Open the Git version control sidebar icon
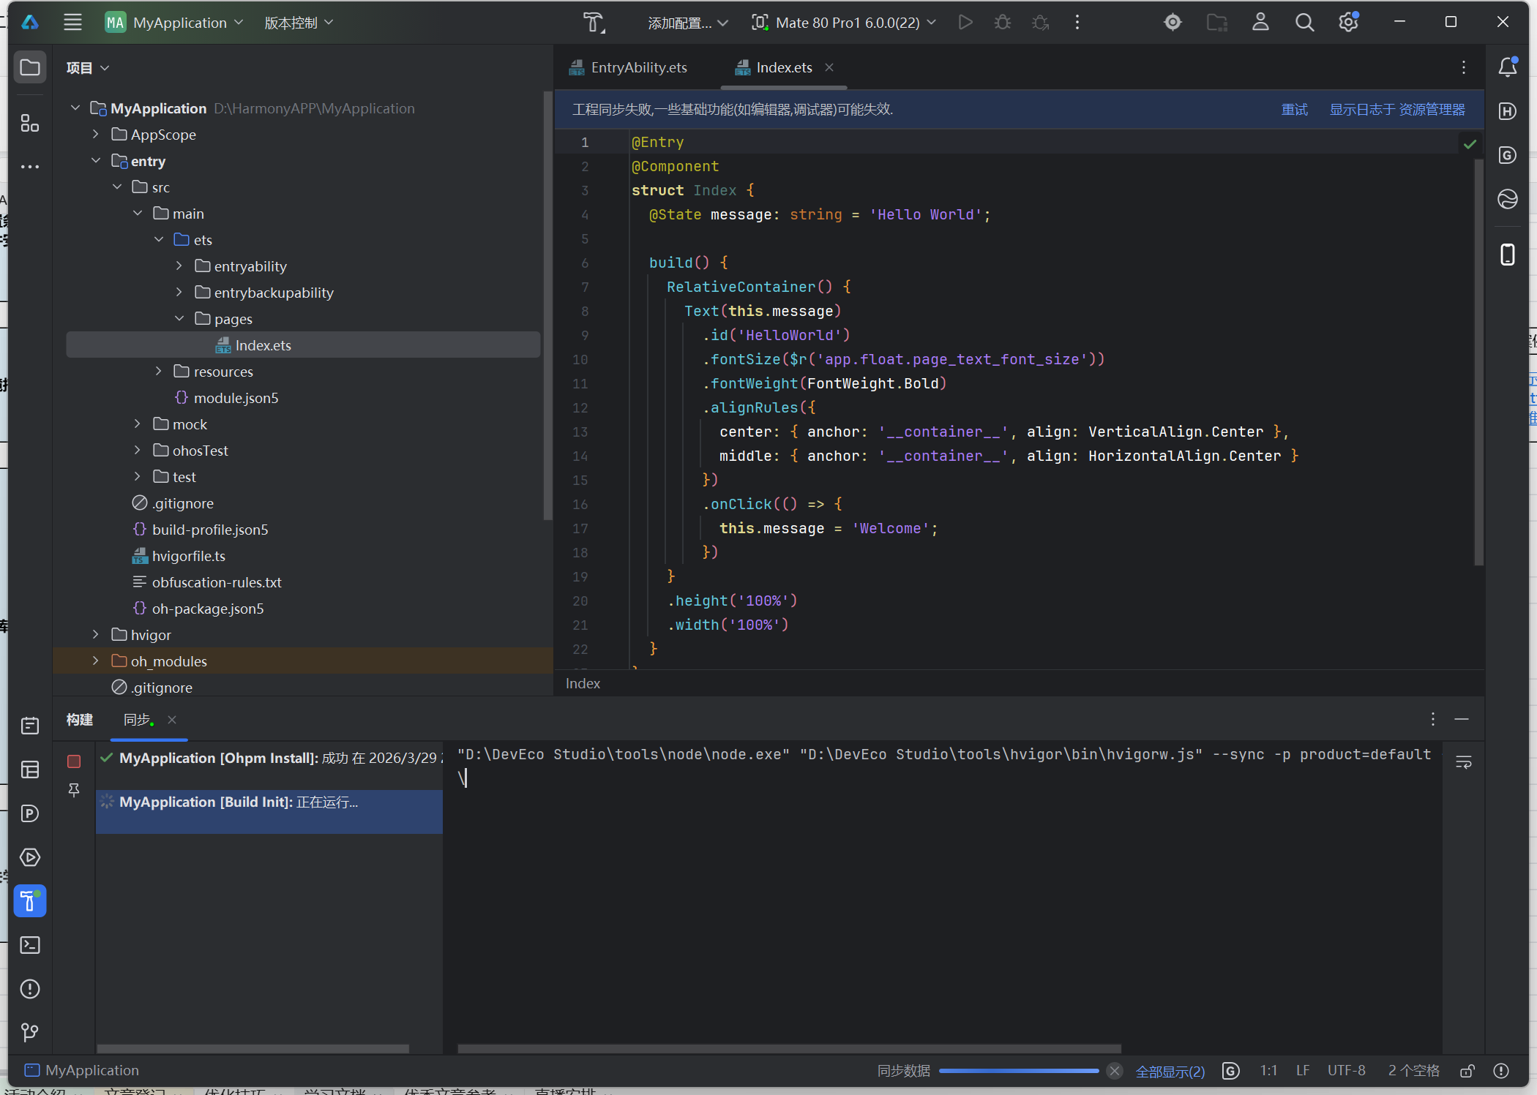1537x1095 pixels. (x=30, y=1032)
